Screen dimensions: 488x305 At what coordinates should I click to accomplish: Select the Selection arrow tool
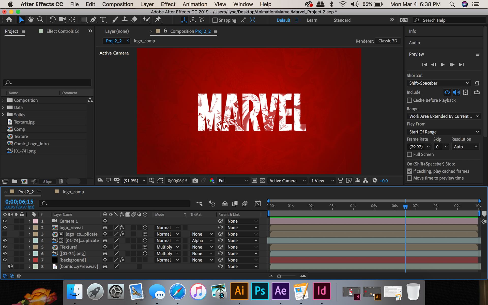tap(21, 20)
